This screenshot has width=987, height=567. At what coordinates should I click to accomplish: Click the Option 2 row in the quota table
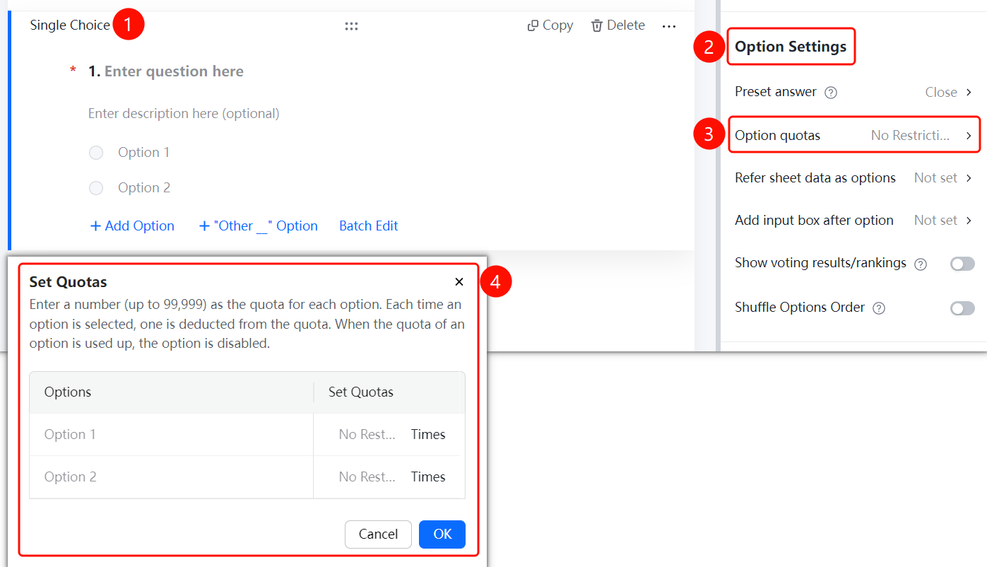click(247, 477)
